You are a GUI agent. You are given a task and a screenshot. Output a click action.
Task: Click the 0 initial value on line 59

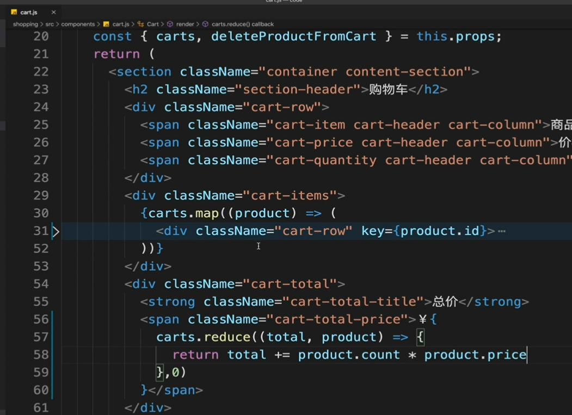pos(175,373)
